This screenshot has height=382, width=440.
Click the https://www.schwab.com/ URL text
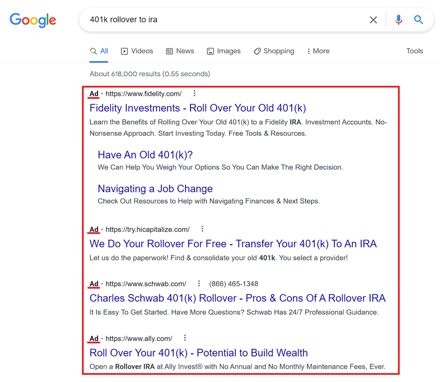(145, 284)
